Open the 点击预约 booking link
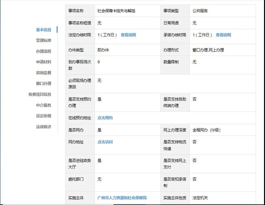Screen dimensions: 265x205 click(105, 118)
